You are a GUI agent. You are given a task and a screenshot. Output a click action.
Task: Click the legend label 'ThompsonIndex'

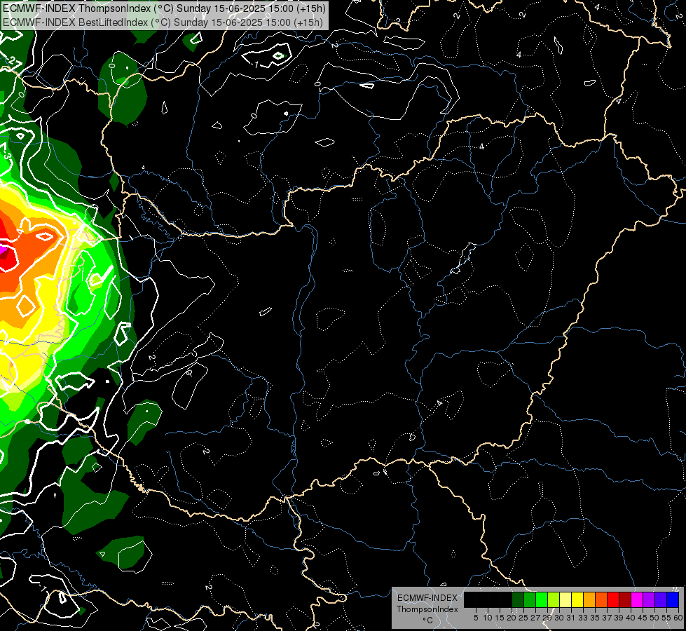(x=427, y=609)
